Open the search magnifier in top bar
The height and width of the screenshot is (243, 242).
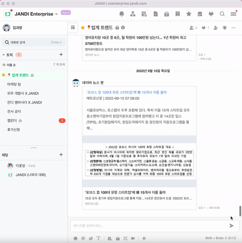click(222, 14)
